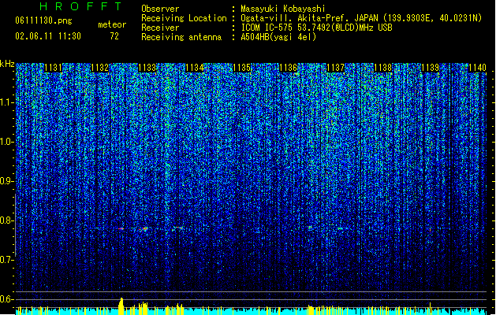
Task: Click the 1134 time marker
Action: point(194,68)
